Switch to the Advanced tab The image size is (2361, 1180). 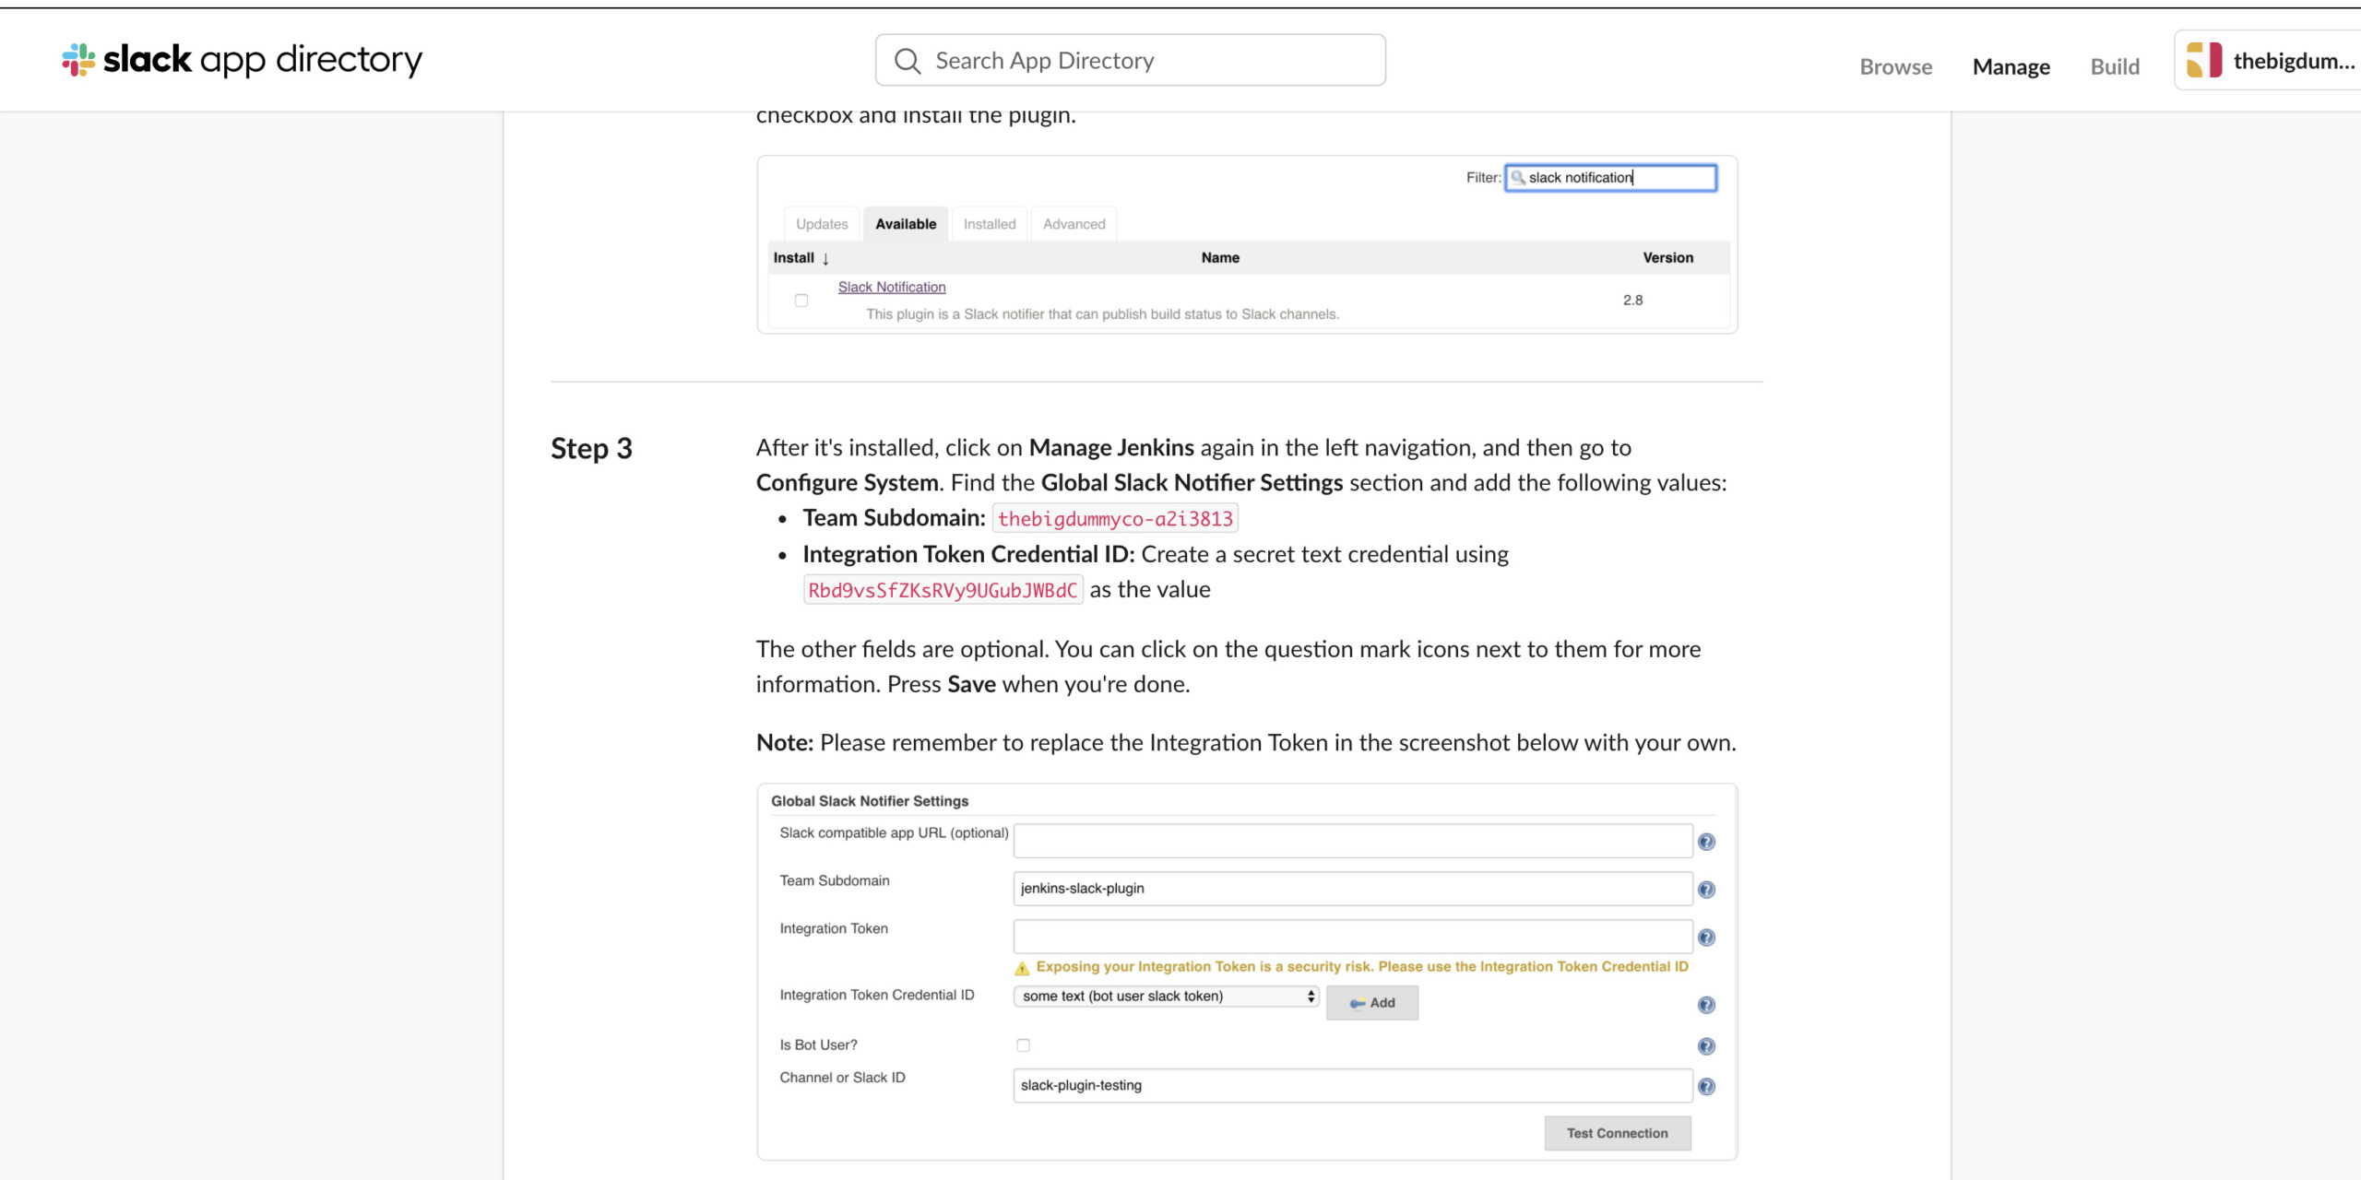pyautogui.click(x=1074, y=224)
